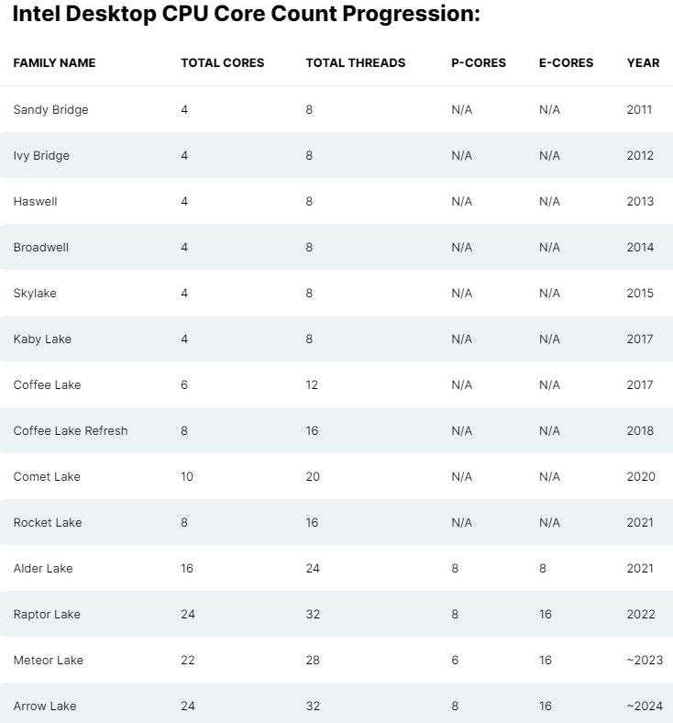The width and height of the screenshot is (673, 723).
Task: Select the Skylake family name
Action: pyautogui.click(x=37, y=294)
